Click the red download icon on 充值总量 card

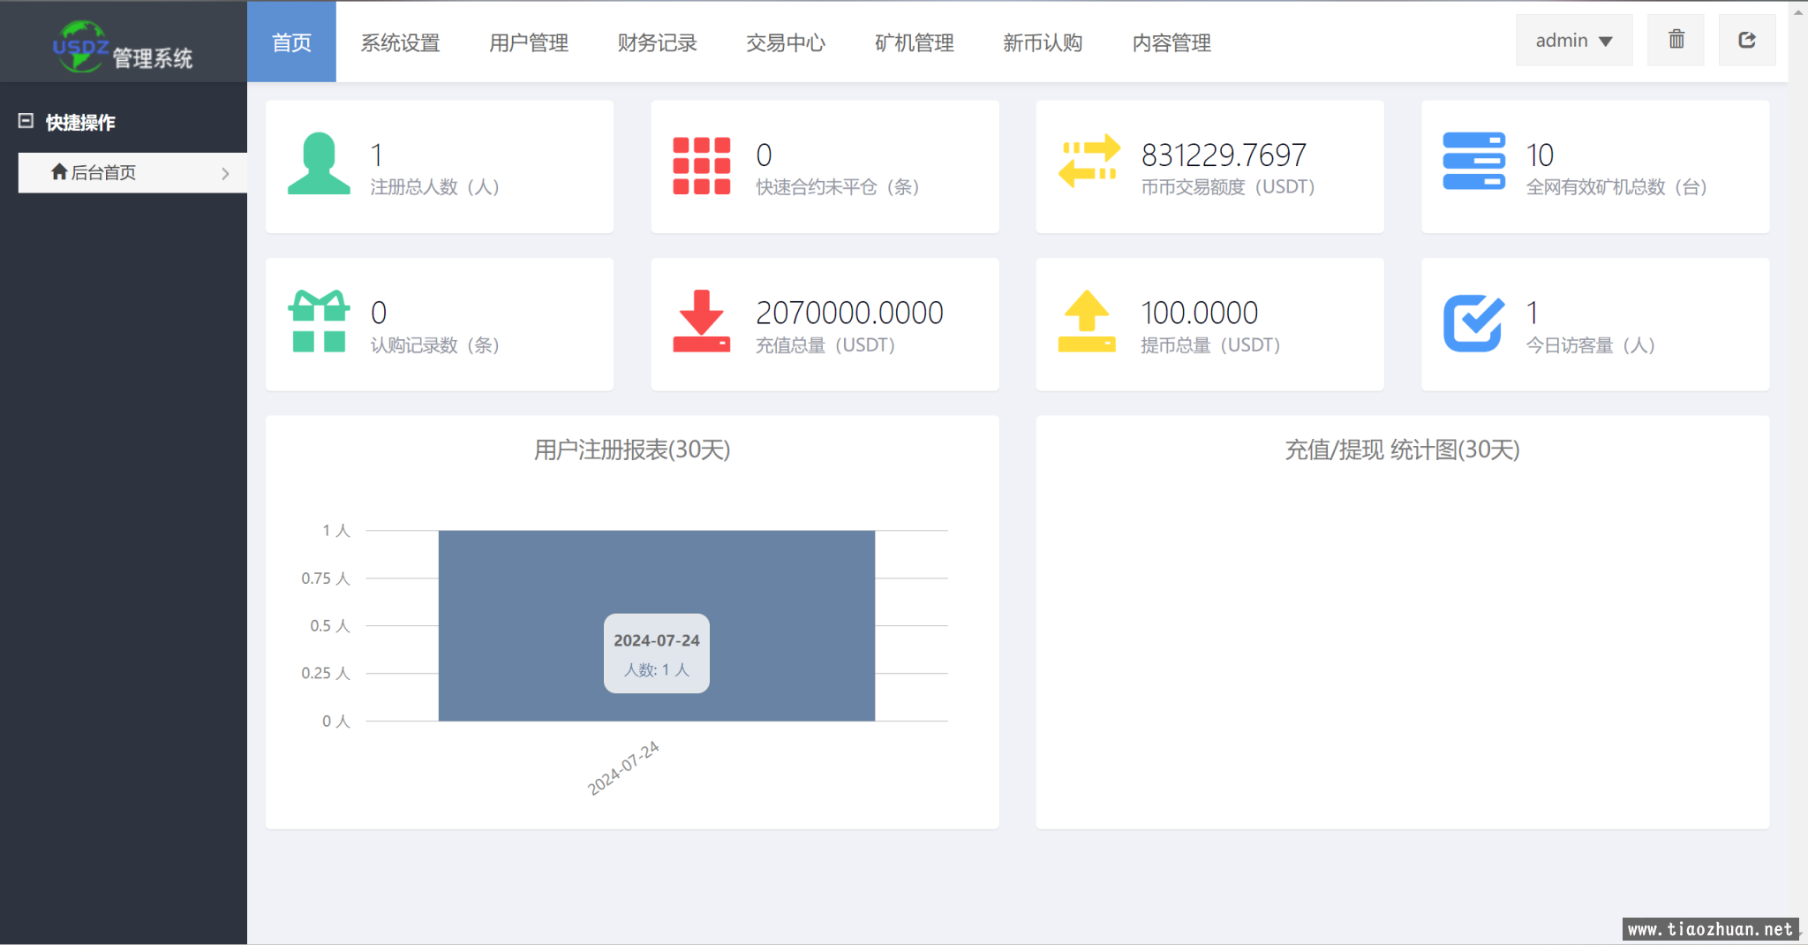701,322
